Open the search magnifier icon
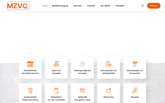The image size is (165, 103). tap(142, 6)
